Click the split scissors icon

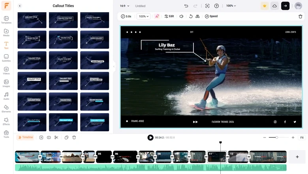[x=56, y=137]
